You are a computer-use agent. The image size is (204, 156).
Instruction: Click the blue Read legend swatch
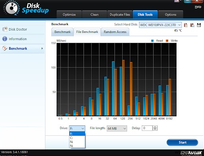click(x=152, y=41)
